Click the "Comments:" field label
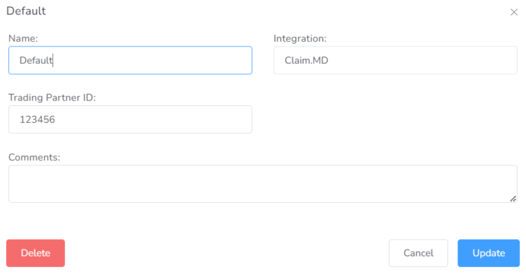This screenshot has width=526, height=276. coord(34,157)
